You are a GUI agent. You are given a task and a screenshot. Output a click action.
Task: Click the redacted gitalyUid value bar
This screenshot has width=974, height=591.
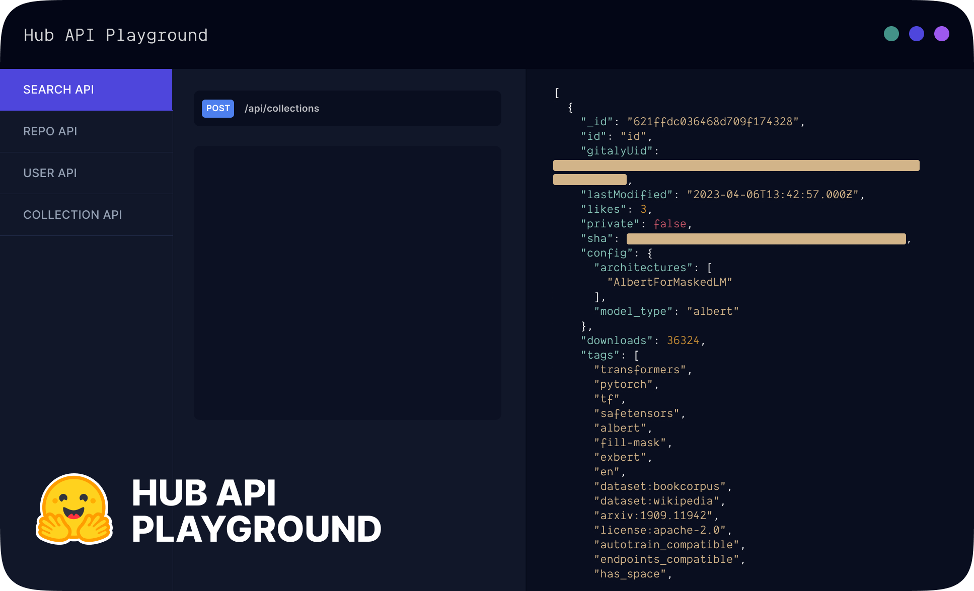point(736,165)
